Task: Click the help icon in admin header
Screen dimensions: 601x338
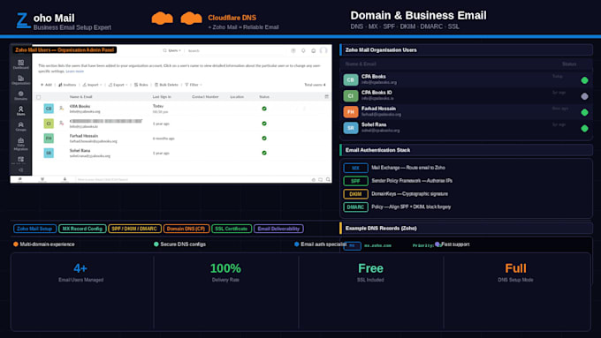Action: (x=293, y=50)
